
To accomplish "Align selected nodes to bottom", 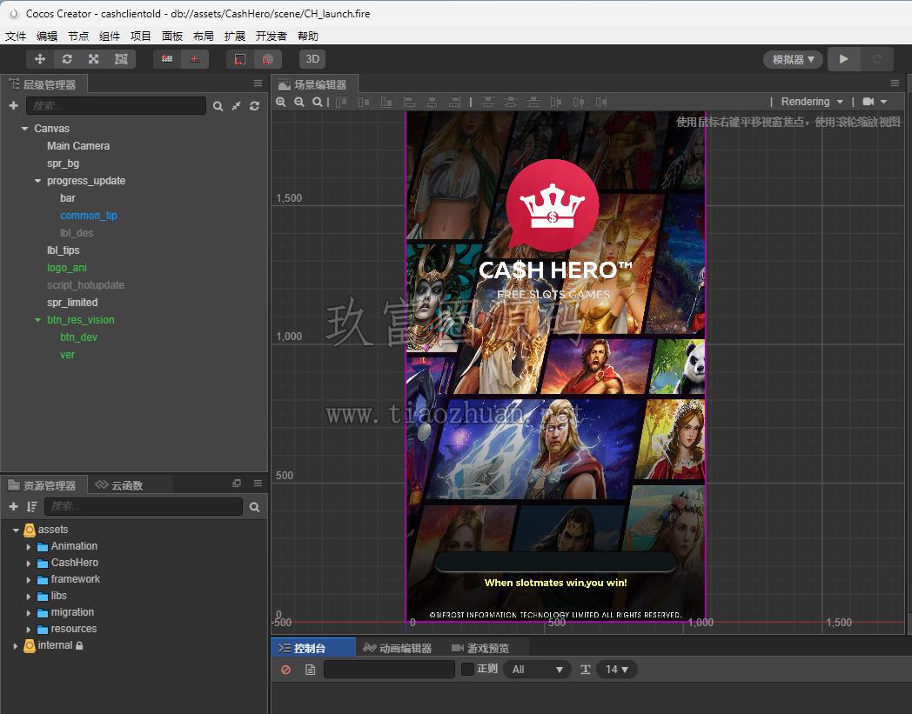I will 386,103.
